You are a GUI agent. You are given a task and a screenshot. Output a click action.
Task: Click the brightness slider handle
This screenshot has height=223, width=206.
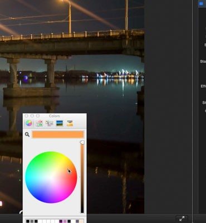[x=82, y=142]
